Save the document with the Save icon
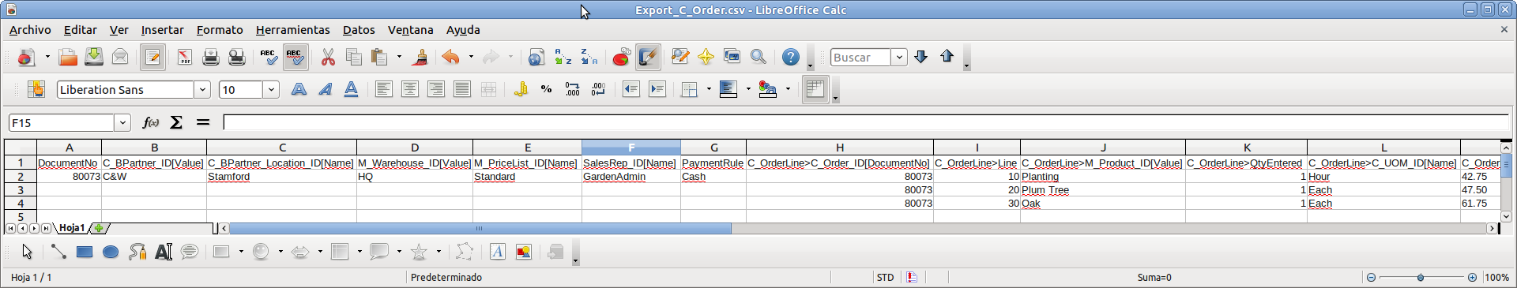 tap(94, 57)
